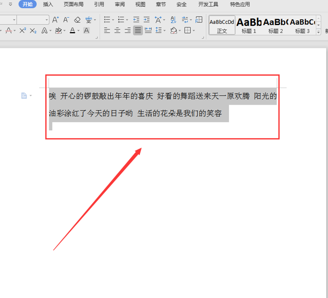
Task: Open Chinese layout character scaling tool
Action: (x=158, y=20)
